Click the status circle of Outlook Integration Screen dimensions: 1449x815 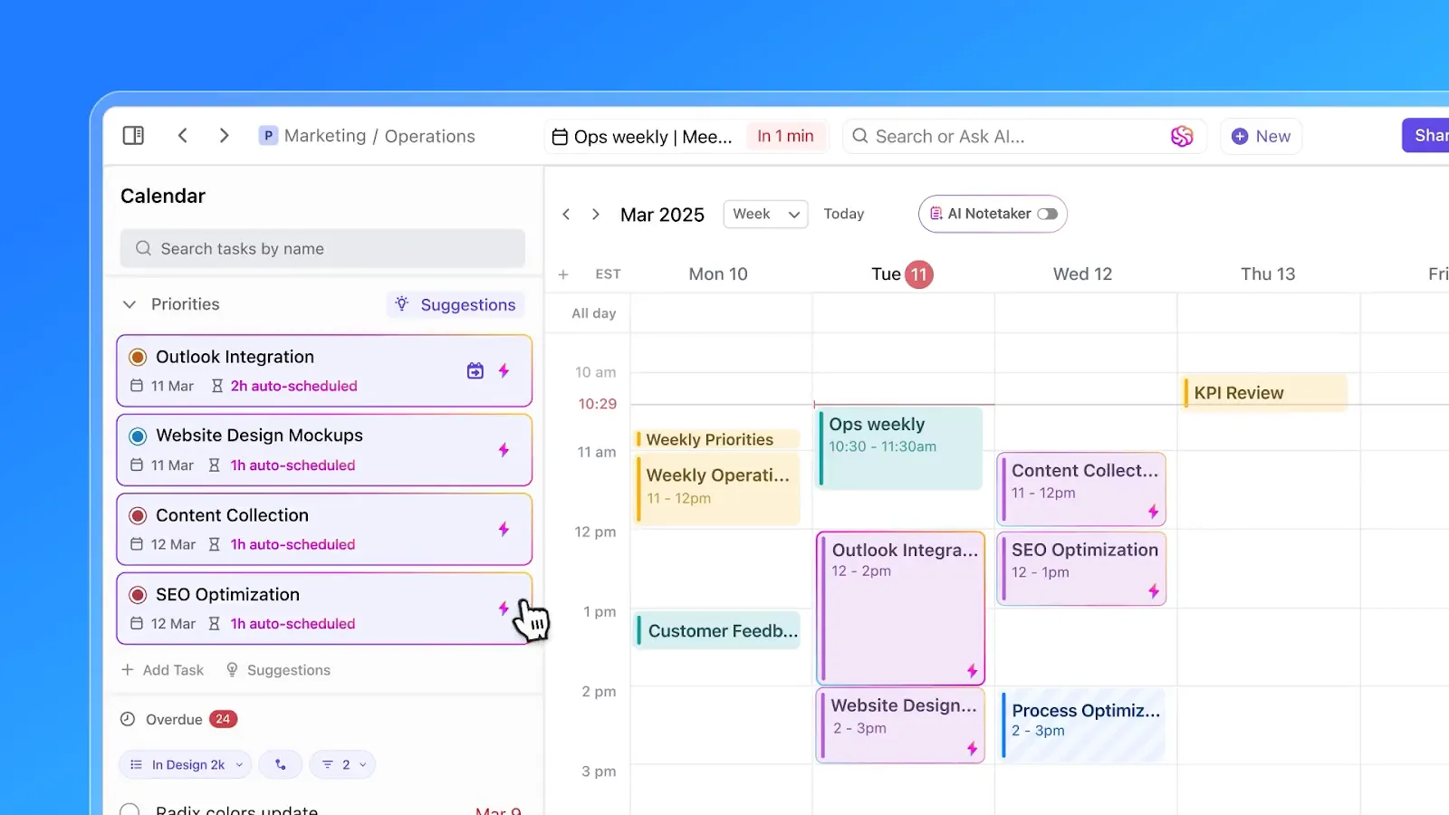coord(138,357)
